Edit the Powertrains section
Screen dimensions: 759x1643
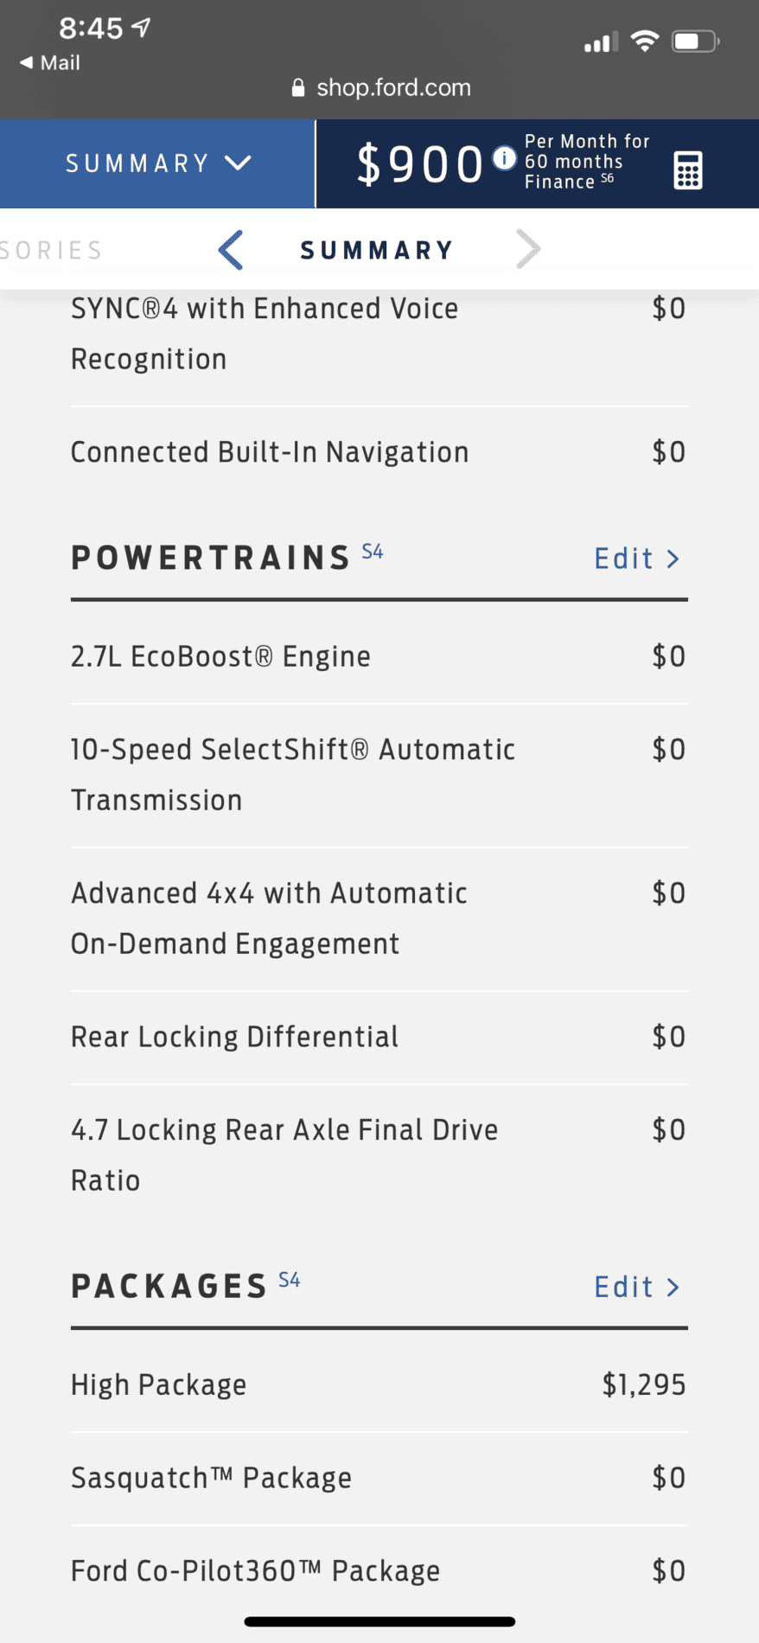tap(637, 559)
